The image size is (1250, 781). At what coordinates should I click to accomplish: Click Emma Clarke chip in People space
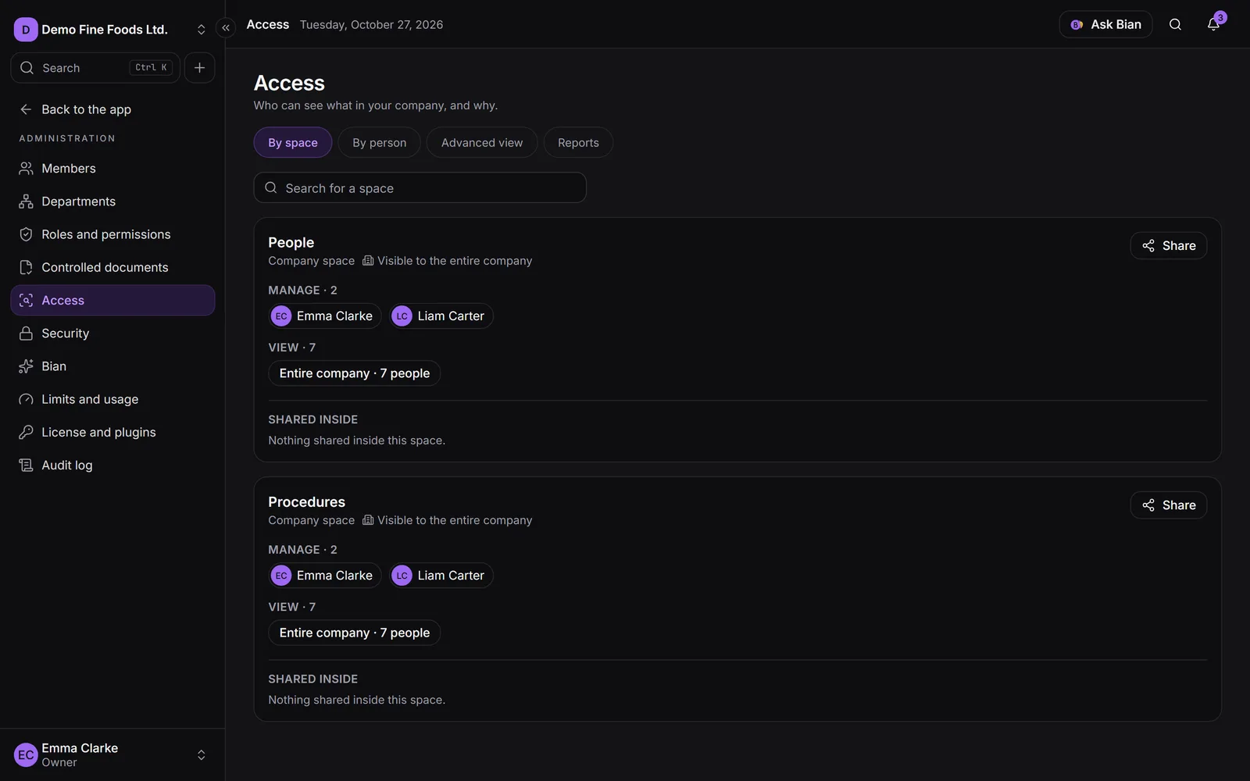click(325, 316)
